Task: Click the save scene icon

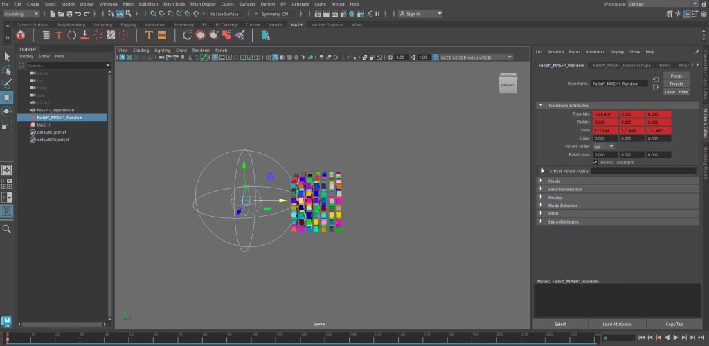Action: point(68,14)
